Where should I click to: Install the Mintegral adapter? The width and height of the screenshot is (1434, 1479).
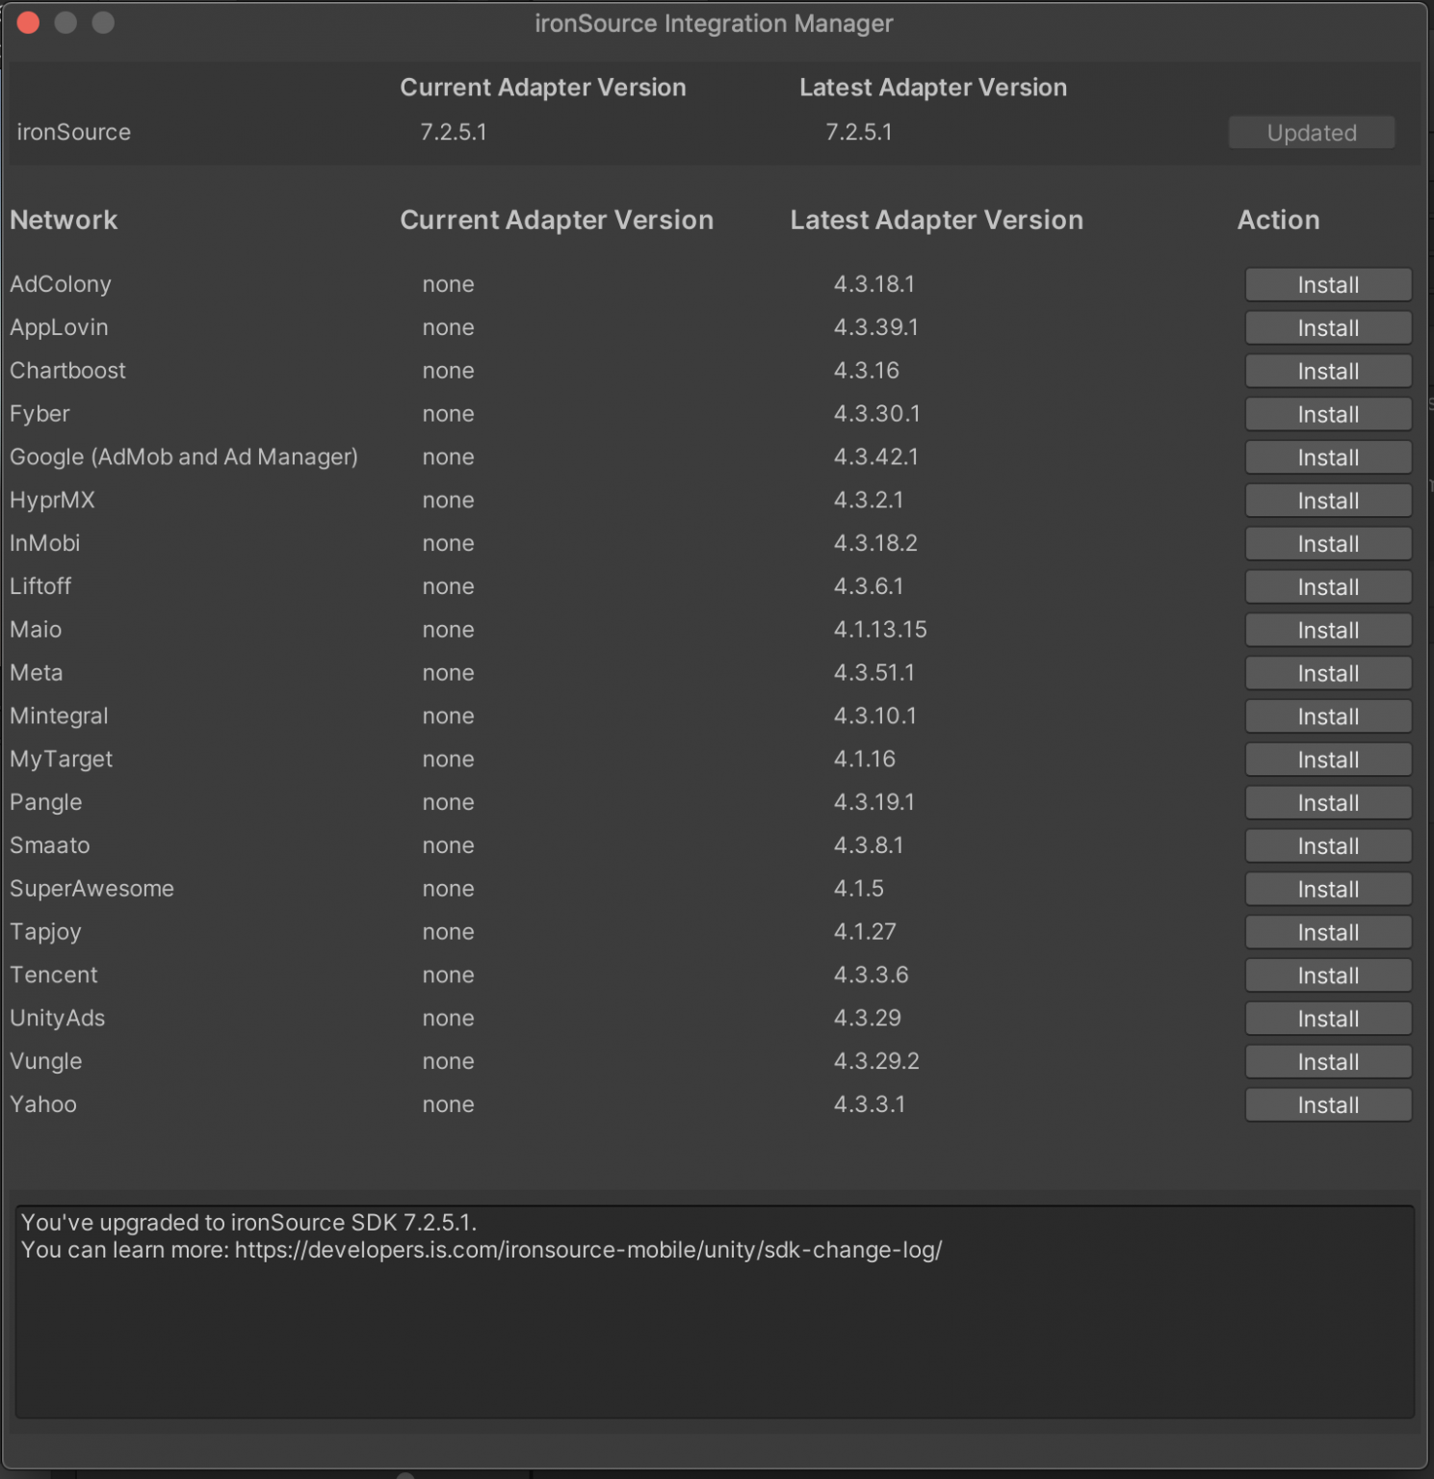[1327, 717]
